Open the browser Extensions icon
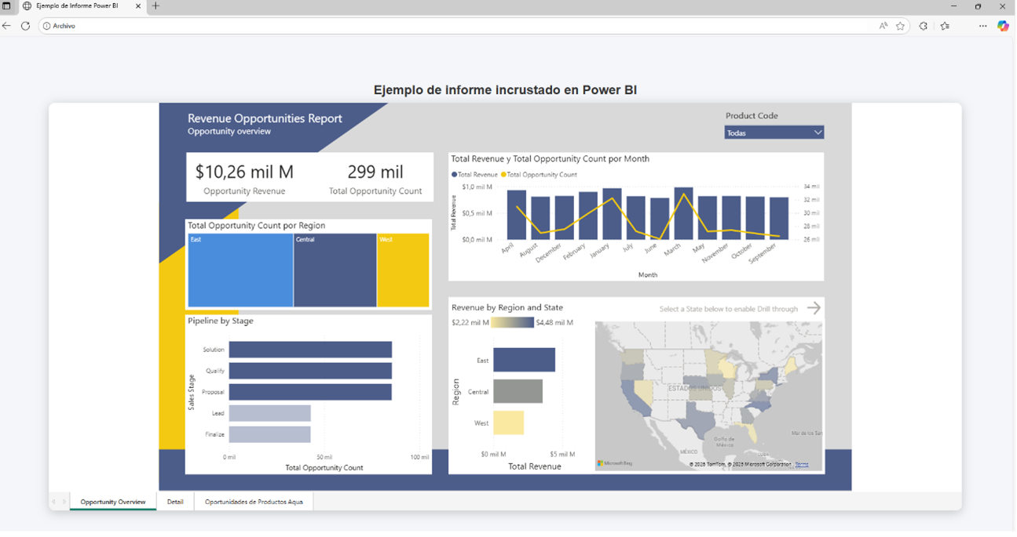Screen dimensions: 1017x537 click(x=924, y=26)
